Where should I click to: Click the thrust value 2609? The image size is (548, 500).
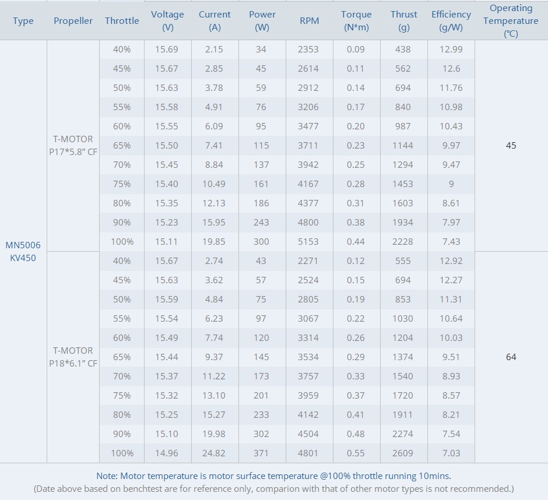click(x=403, y=453)
